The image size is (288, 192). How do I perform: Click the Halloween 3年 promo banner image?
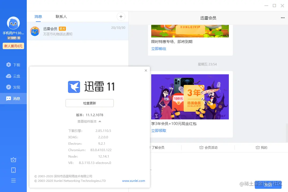[190, 97]
